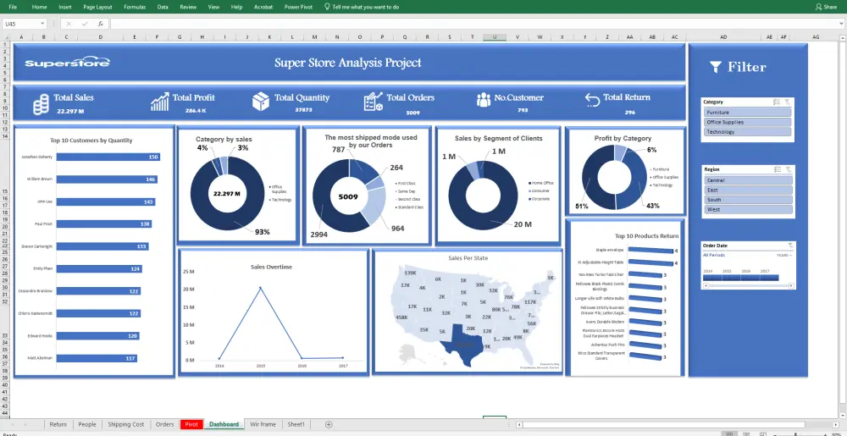Click the No.Customer people icon
The height and width of the screenshot is (436, 847).
484,100
